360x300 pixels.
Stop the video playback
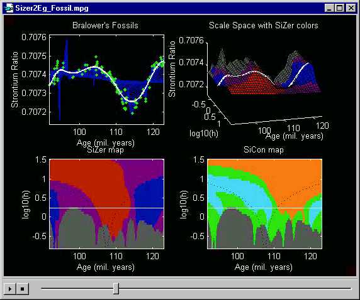[x=22, y=289]
